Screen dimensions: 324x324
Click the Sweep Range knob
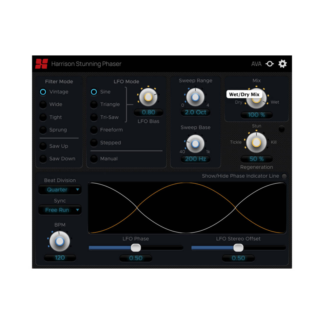point(195,97)
